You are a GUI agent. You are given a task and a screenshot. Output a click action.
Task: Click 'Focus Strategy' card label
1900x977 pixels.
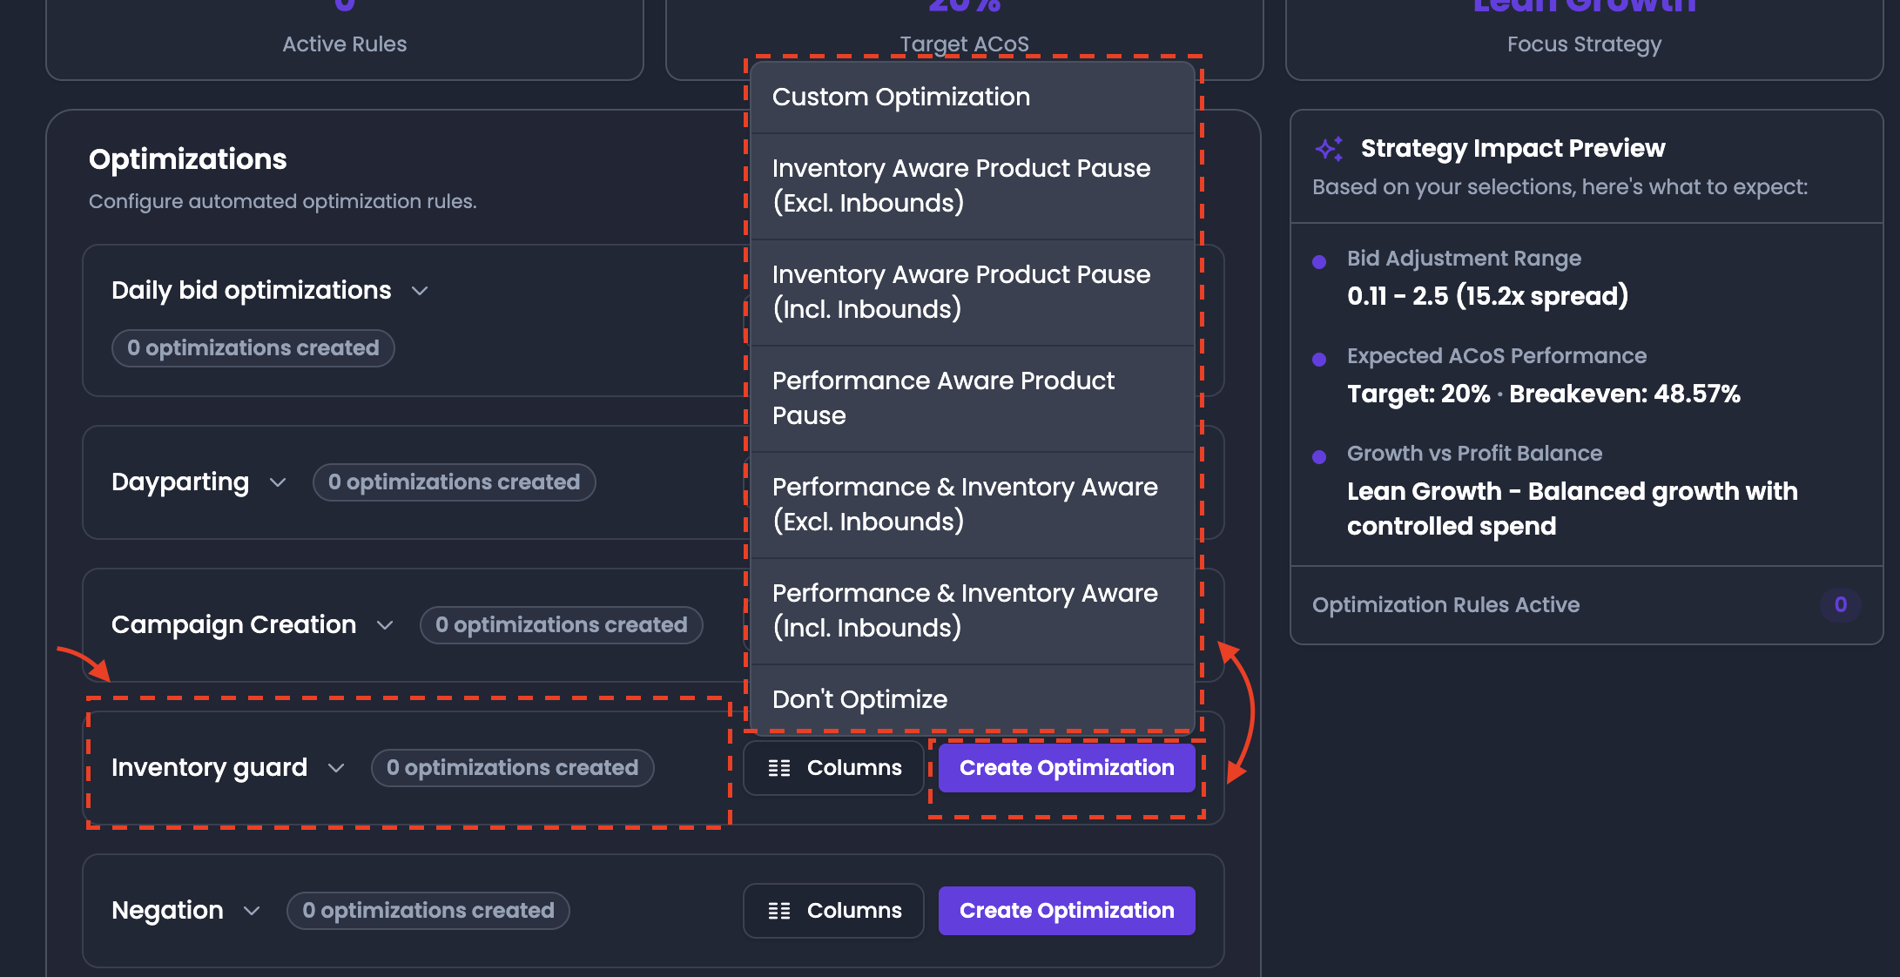click(x=1585, y=44)
